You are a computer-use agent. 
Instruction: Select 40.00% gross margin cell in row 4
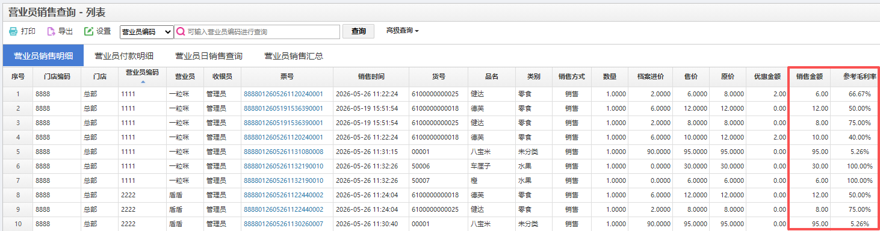tap(855, 138)
